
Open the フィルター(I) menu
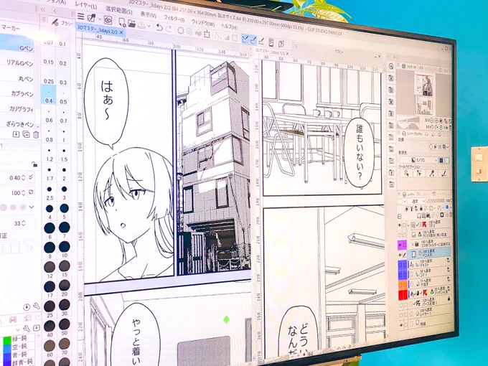point(174,19)
